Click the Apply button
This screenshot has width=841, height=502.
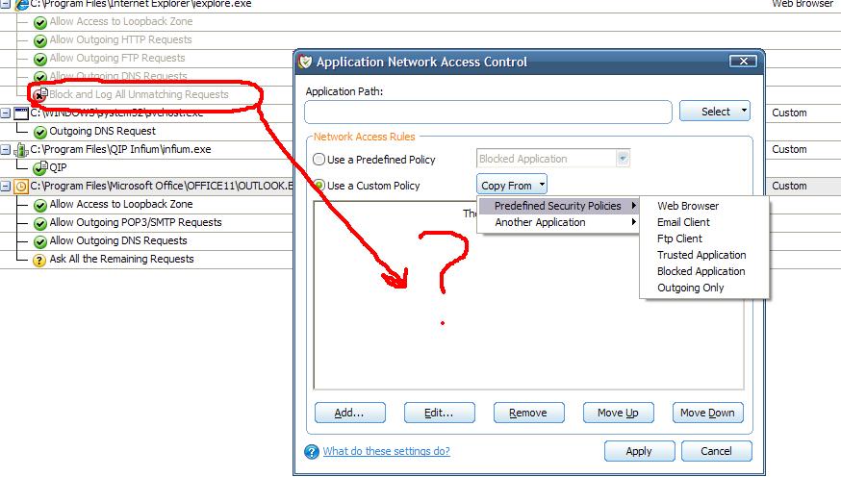(639, 452)
